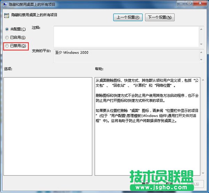Click the help paragraph starting 如果要从位置栏删除

tap(147, 116)
